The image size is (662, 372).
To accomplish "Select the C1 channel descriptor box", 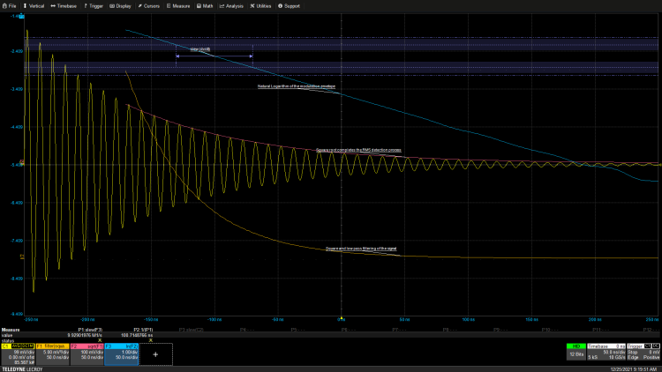I will (18, 353).
